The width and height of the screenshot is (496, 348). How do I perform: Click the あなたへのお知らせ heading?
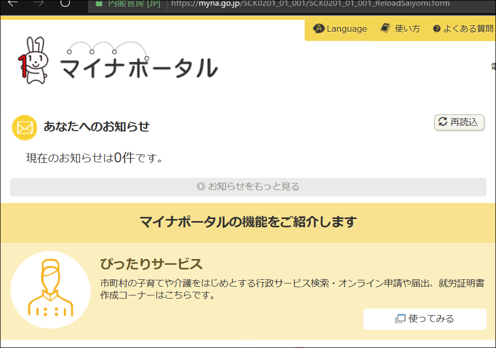click(x=96, y=126)
